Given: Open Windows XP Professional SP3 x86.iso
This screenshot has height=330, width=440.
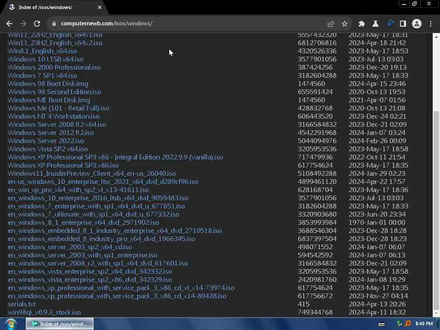Looking at the screenshot, I should tap(63, 165).
